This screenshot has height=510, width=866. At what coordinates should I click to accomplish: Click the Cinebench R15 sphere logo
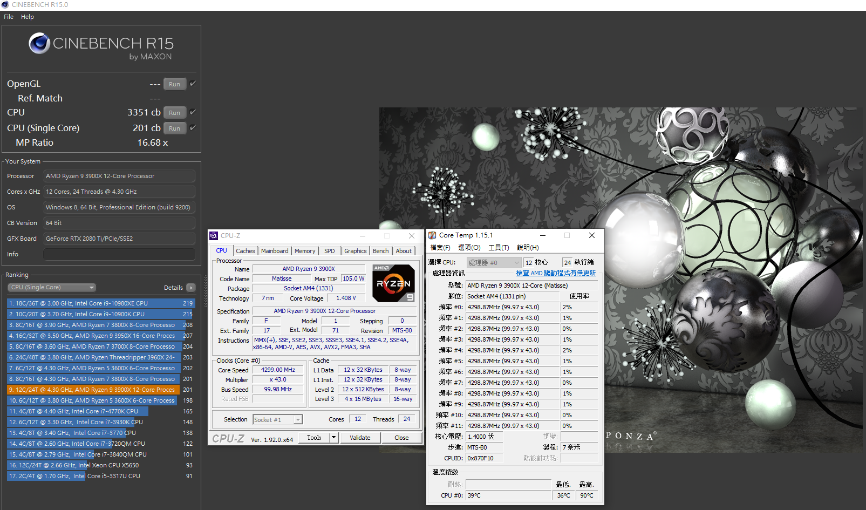pyautogui.click(x=39, y=43)
